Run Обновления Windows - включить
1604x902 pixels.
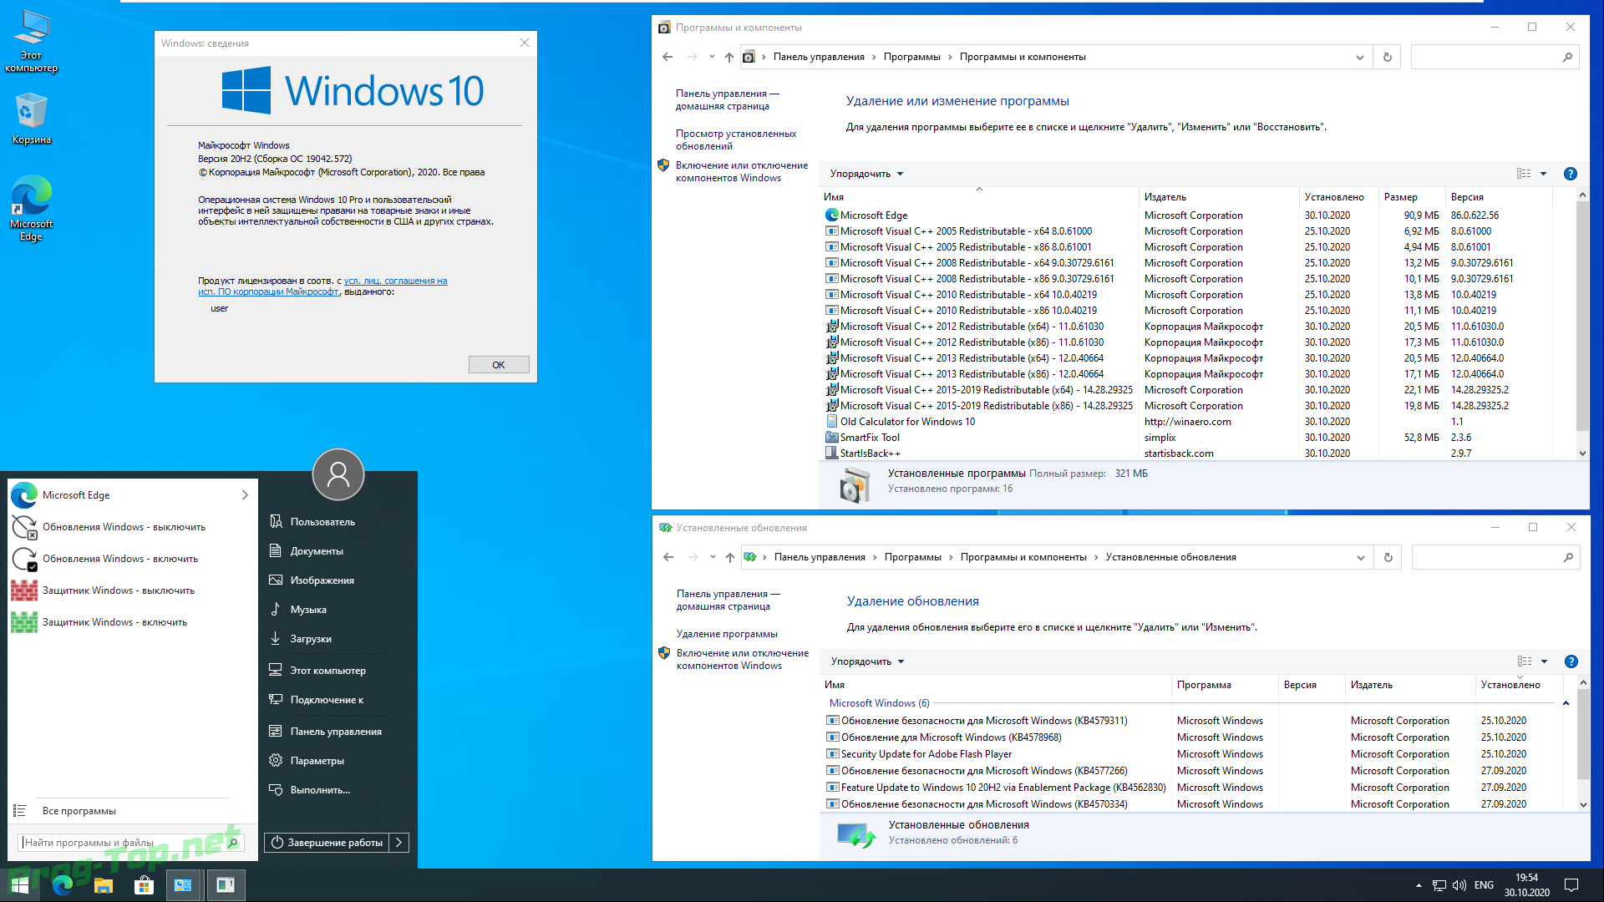pos(132,559)
